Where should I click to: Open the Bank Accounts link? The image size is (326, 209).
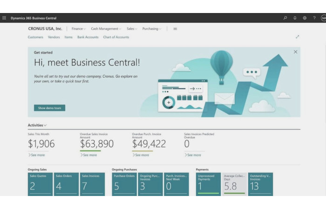pyautogui.click(x=88, y=37)
